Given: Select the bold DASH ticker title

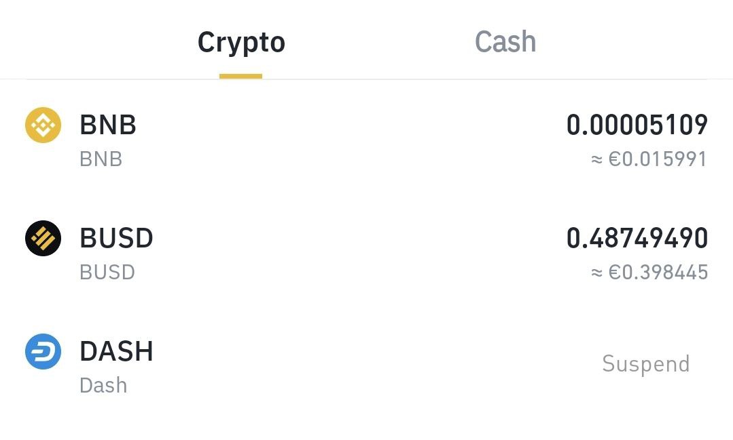Looking at the screenshot, I should pyautogui.click(x=116, y=351).
